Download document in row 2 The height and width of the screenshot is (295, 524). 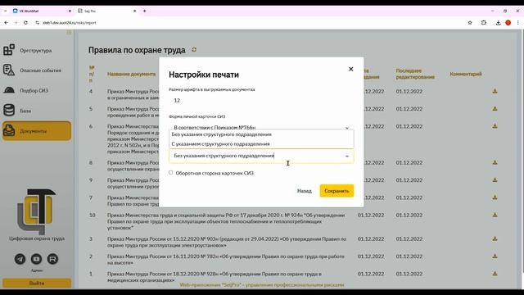(x=495, y=256)
